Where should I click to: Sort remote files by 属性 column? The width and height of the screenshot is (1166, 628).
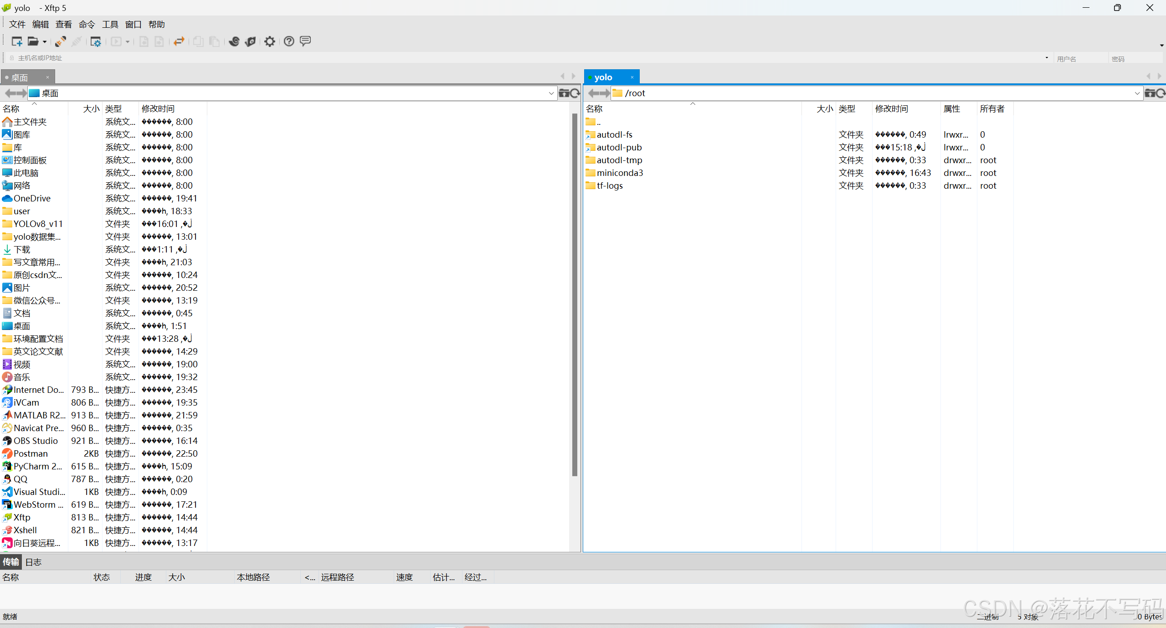[x=959, y=109]
